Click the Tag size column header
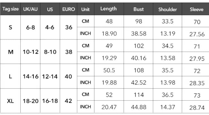This screenshot has width=209, height=115. (10, 9)
